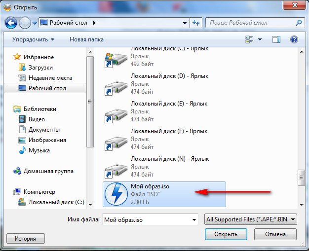The image size is (309, 251).
Task: Click the file list vertical scrollbar
Action: tap(300, 123)
